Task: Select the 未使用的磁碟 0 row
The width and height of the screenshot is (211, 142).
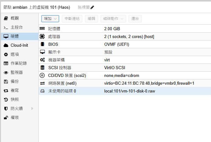Action: click(125, 91)
